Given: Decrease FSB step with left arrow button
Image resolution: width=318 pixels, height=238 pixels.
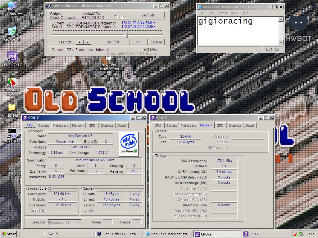Looking at the screenshot, I should coord(79,42).
